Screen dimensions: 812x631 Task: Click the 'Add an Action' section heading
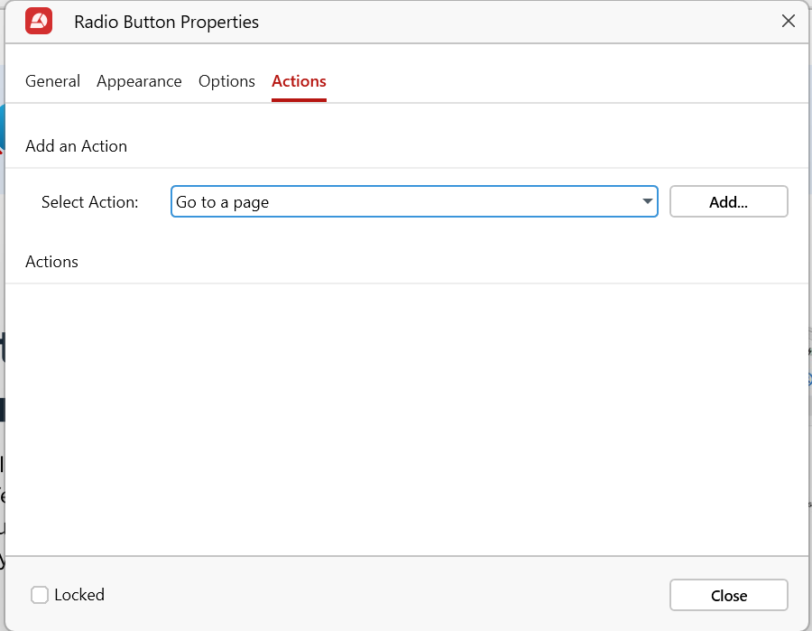coord(76,146)
